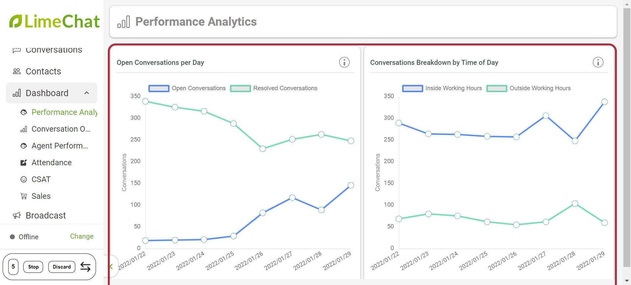Click the Open Conversations per Day title
Screen dimensions: 631x285
click(x=160, y=63)
